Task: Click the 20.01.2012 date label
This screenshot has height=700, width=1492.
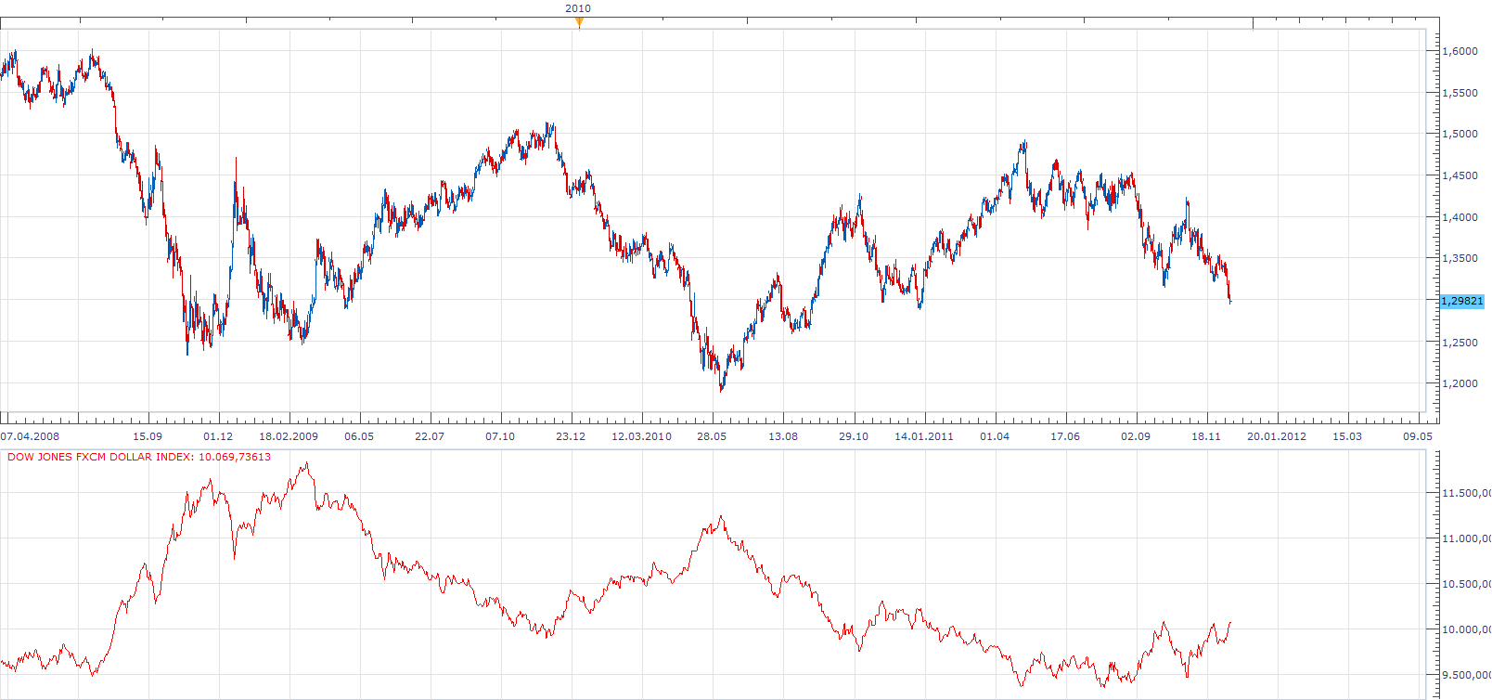Action: click(1277, 436)
